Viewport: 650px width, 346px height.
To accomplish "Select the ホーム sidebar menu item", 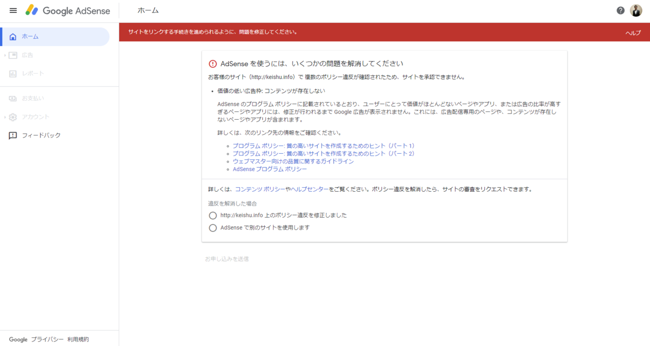I will point(55,37).
